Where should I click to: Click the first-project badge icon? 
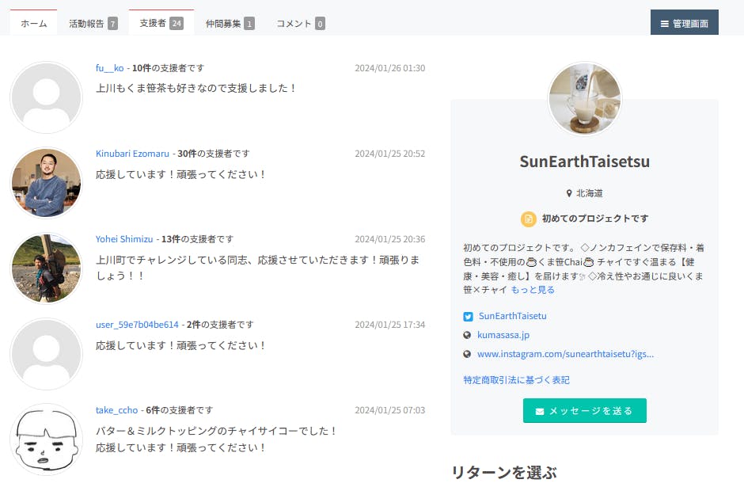point(528,219)
